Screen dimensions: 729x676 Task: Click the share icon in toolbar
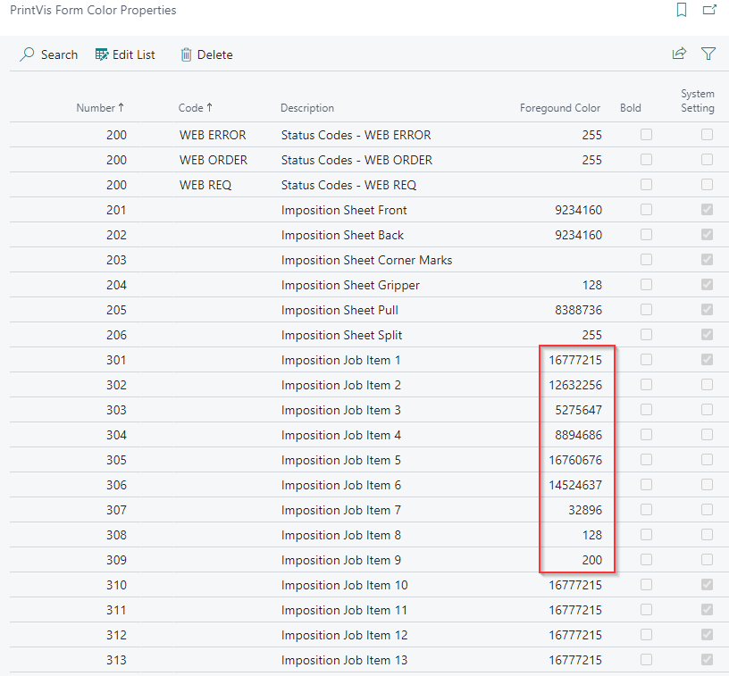pyautogui.click(x=679, y=54)
